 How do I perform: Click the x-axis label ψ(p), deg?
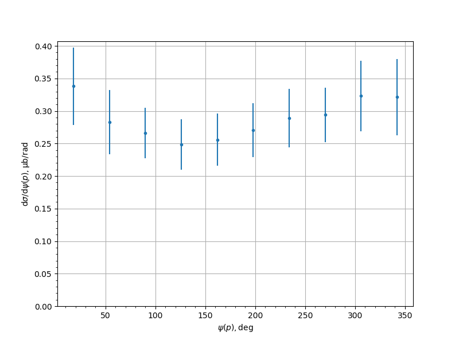pos(235,328)
